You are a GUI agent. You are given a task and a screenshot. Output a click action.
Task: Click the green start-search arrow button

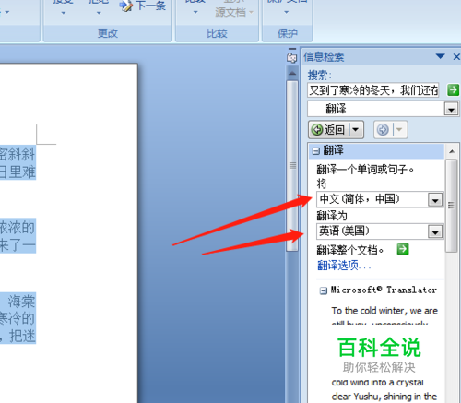[x=453, y=90]
